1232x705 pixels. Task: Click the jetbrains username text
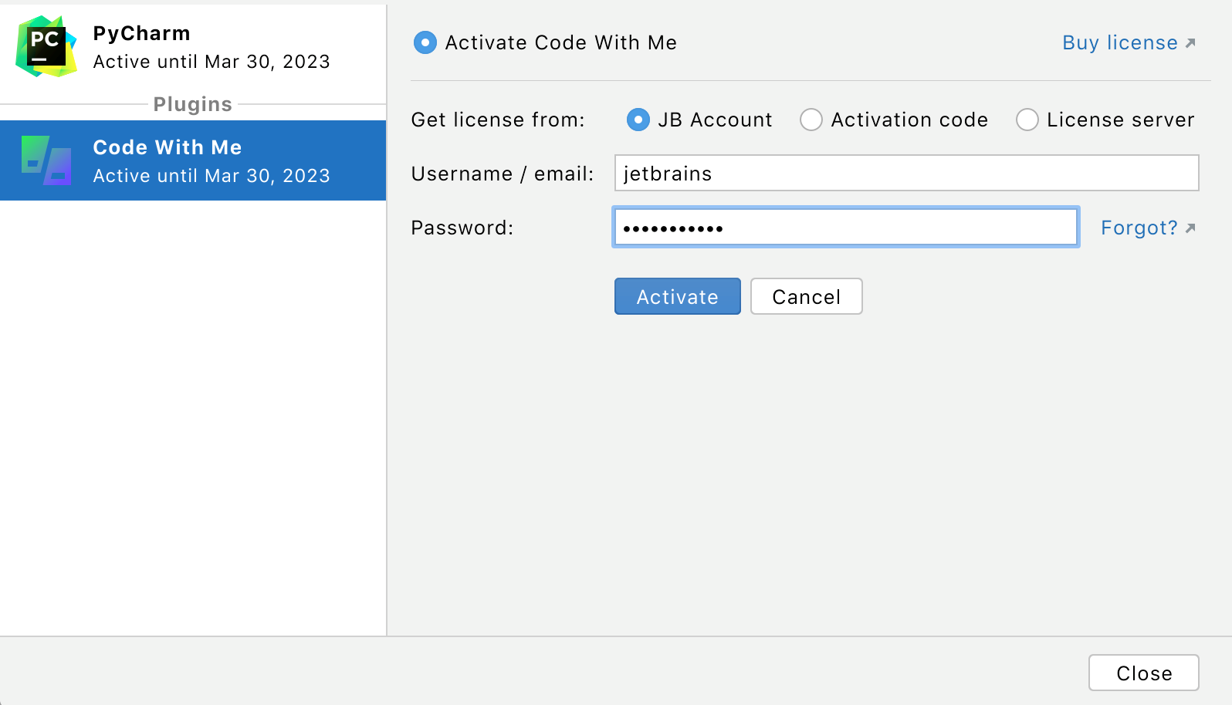(x=667, y=174)
